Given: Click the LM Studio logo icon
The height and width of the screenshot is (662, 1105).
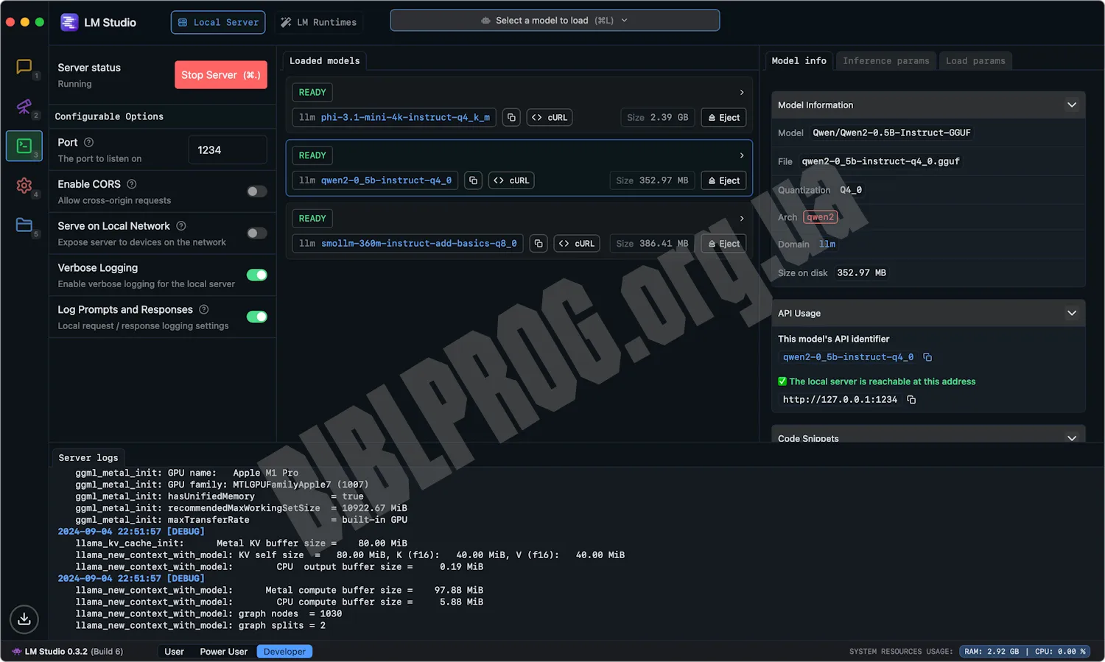Looking at the screenshot, I should point(69,22).
